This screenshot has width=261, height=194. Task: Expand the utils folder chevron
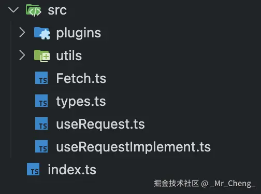pos(22,55)
